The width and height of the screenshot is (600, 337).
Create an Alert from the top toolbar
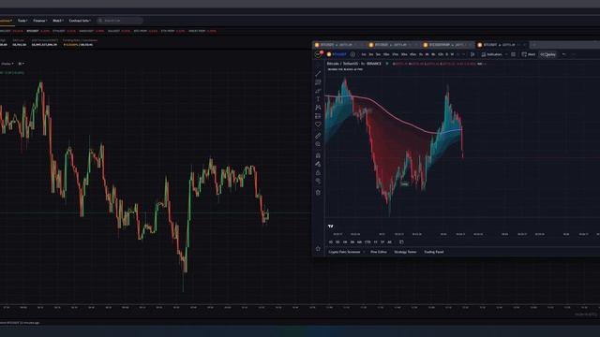pyautogui.click(x=529, y=54)
